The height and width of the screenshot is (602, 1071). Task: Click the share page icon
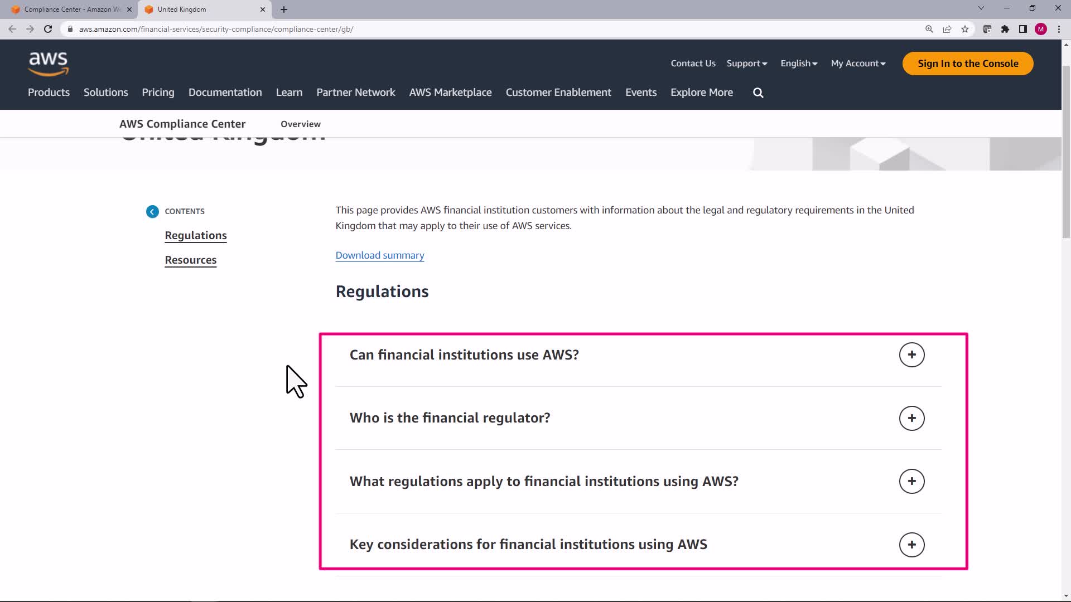947,30
